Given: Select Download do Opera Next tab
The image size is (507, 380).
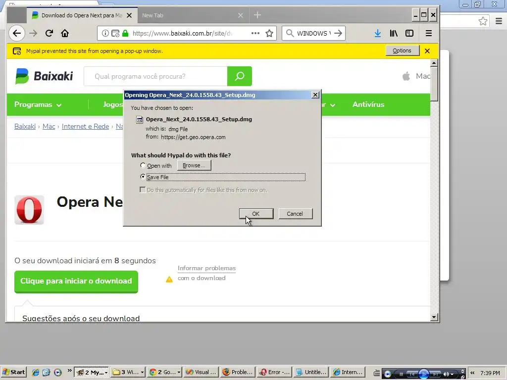Looking at the screenshot, I should (82, 15).
